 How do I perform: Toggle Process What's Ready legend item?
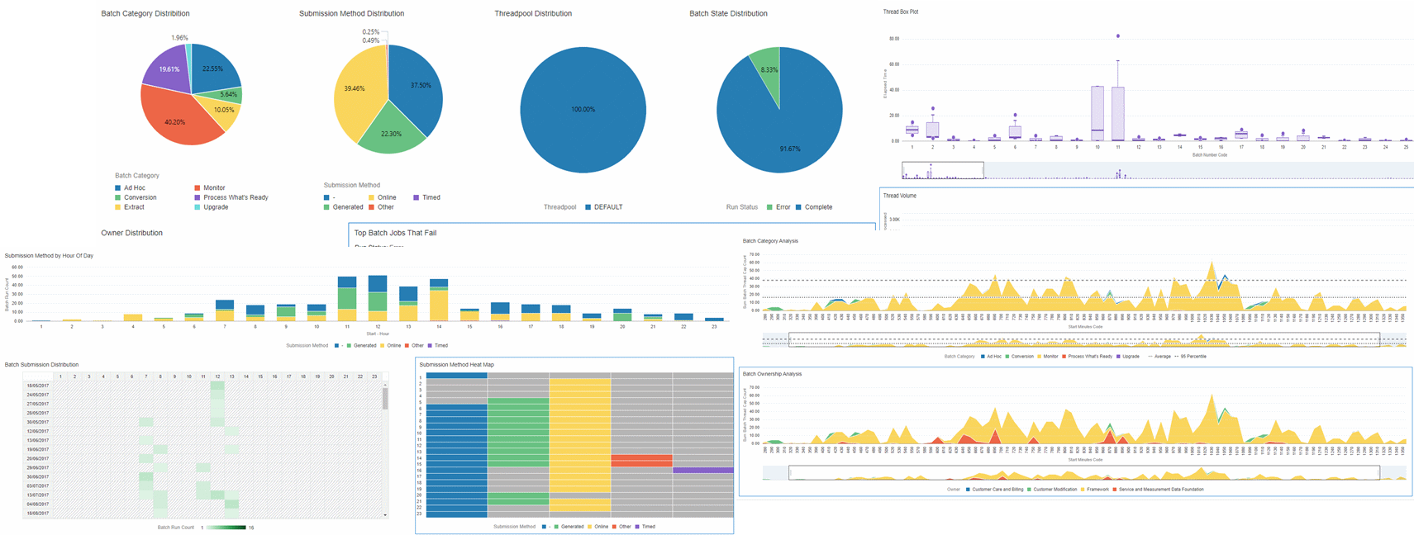click(x=231, y=197)
